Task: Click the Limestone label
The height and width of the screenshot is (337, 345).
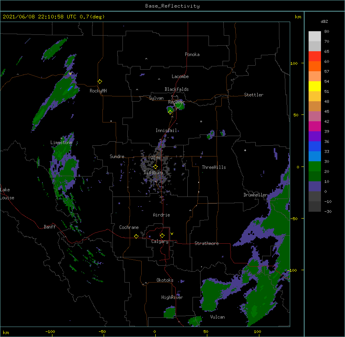Action: click(x=61, y=142)
